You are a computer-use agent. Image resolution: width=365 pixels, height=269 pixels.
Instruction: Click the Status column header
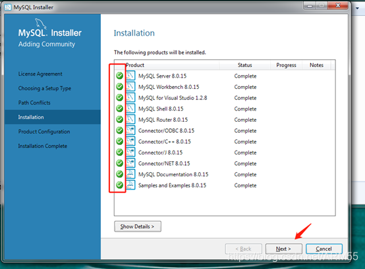(x=244, y=65)
